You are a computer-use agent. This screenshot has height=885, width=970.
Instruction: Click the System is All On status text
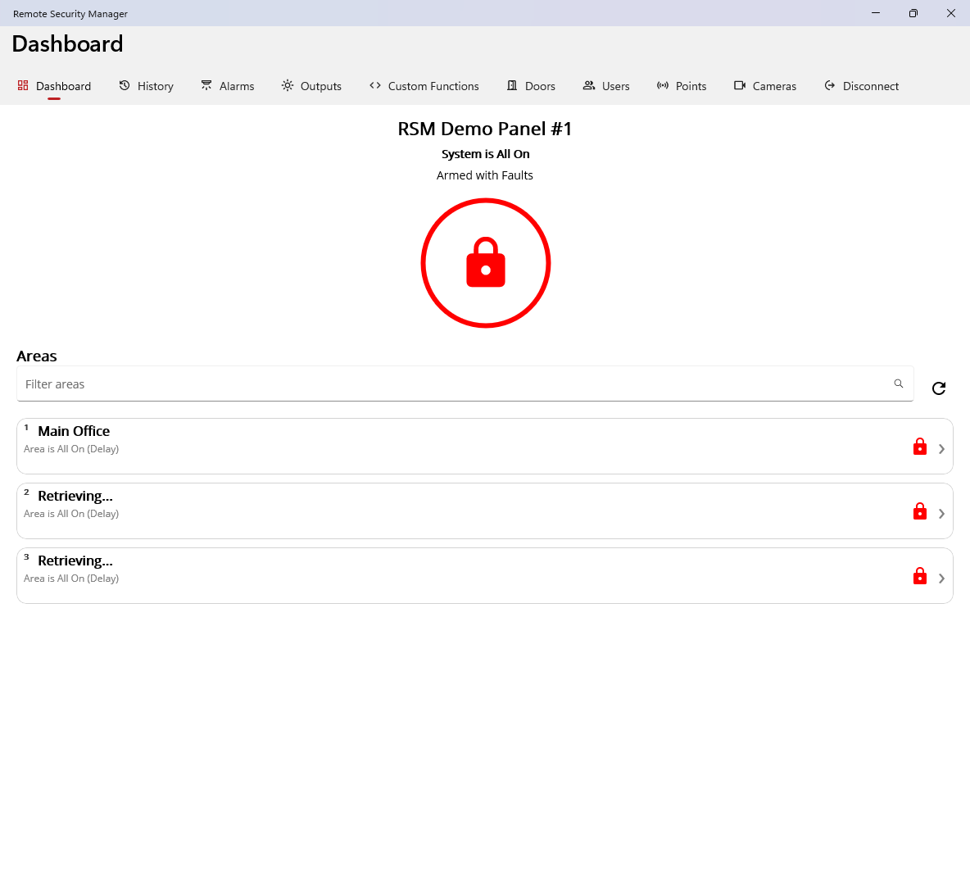pyautogui.click(x=486, y=154)
